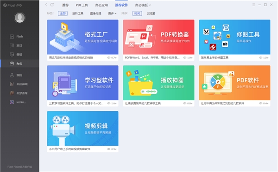Filter by 图像处理 tag

(x=95, y=13)
